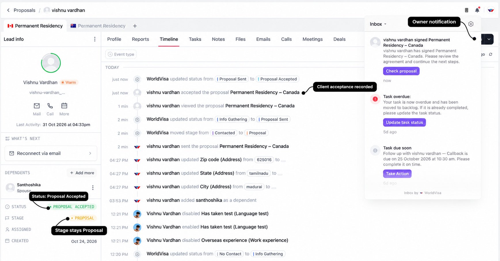
Task: Open the Calls tab
Action: point(286,39)
